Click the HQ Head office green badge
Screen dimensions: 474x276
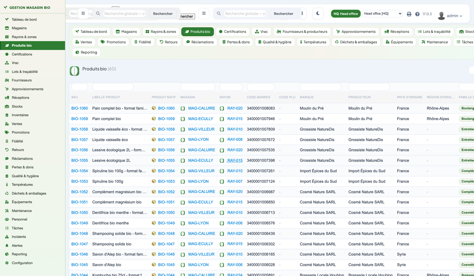(346, 13)
